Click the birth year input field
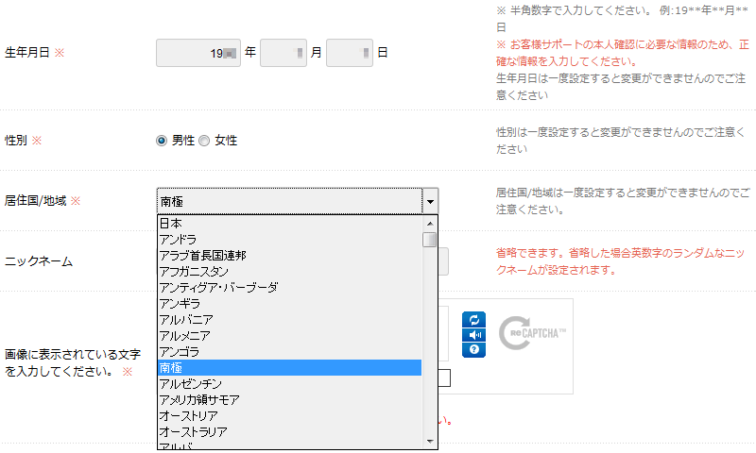Screen dimensions: 756x453 pyautogui.click(x=198, y=53)
